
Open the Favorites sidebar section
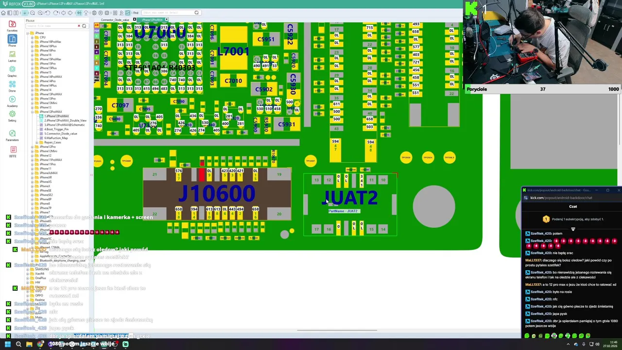click(12, 26)
